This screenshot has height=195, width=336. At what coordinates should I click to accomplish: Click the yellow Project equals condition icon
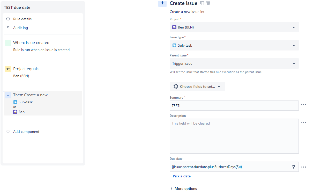pyautogui.click(x=8, y=69)
